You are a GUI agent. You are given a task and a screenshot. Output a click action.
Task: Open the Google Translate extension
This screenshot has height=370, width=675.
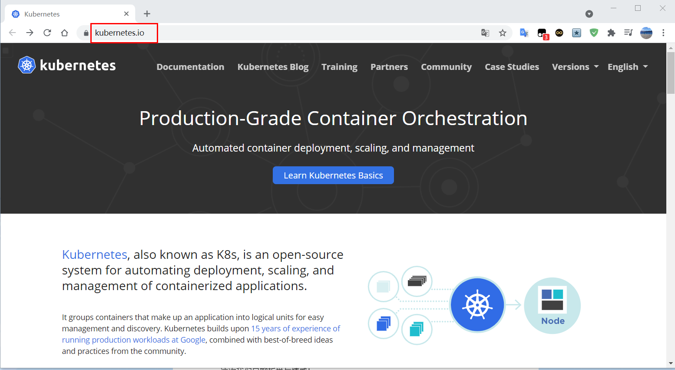coord(524,33)
